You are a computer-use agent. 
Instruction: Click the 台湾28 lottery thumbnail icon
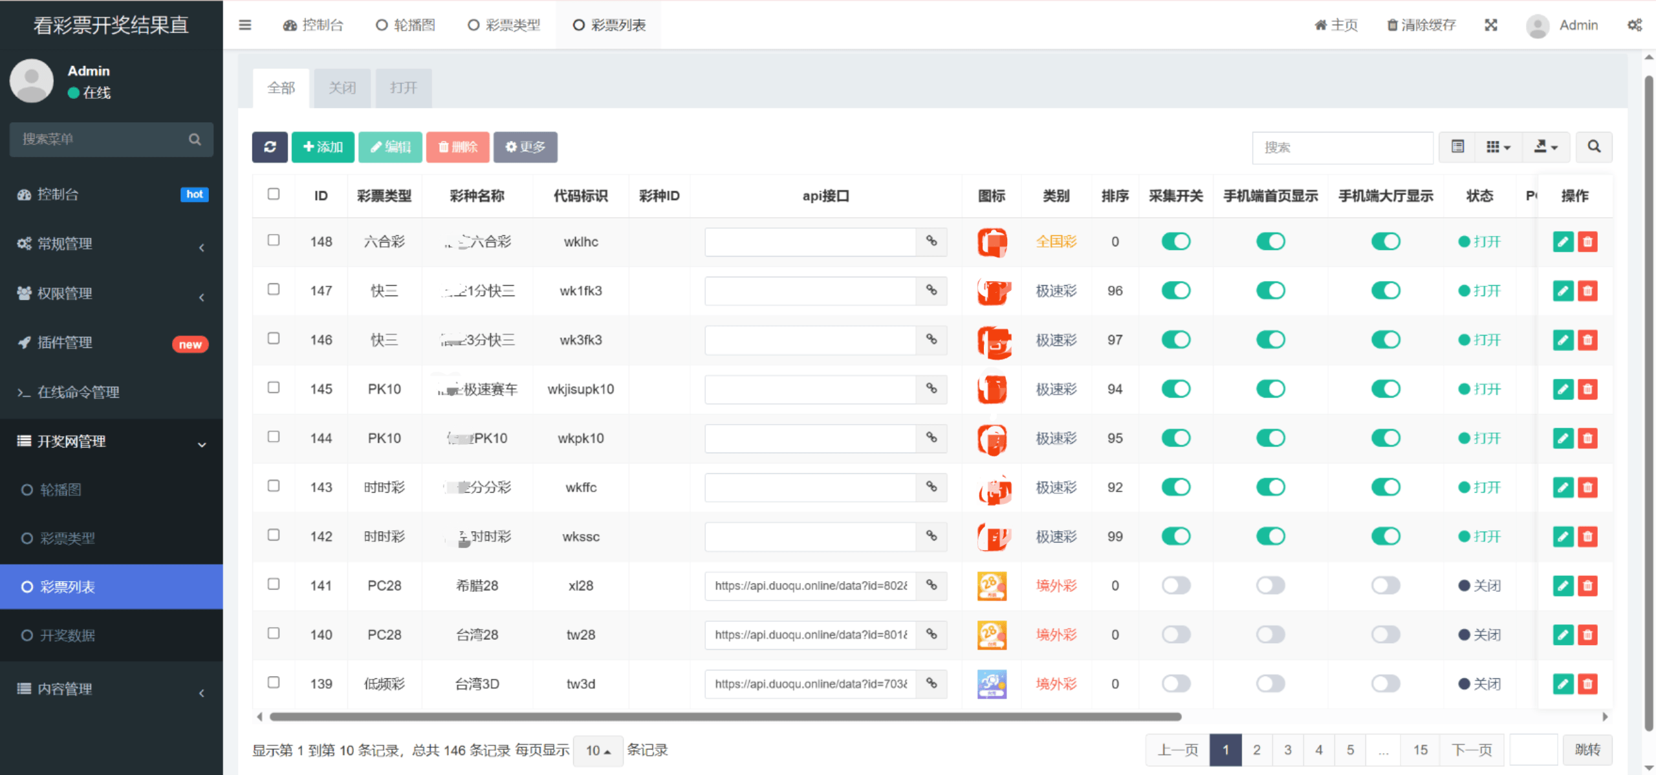click(992, 635)
